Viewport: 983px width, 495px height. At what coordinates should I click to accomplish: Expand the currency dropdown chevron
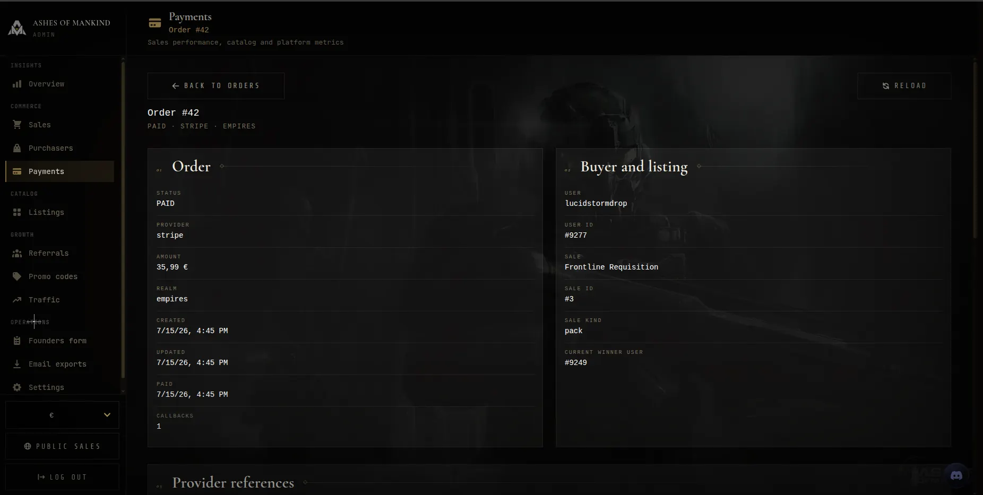point(107,415)
